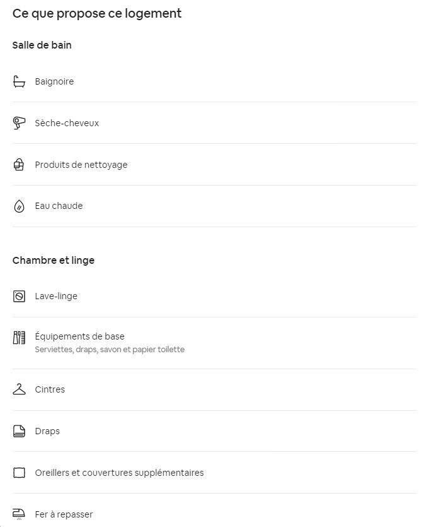Click the Oreillers et couvertures supplémentaires label
The height and width of the screenshot is (527, 429).
click(119, 473)
